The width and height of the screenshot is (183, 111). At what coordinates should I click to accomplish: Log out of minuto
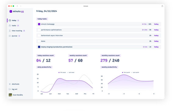click(x=14, y=89)
